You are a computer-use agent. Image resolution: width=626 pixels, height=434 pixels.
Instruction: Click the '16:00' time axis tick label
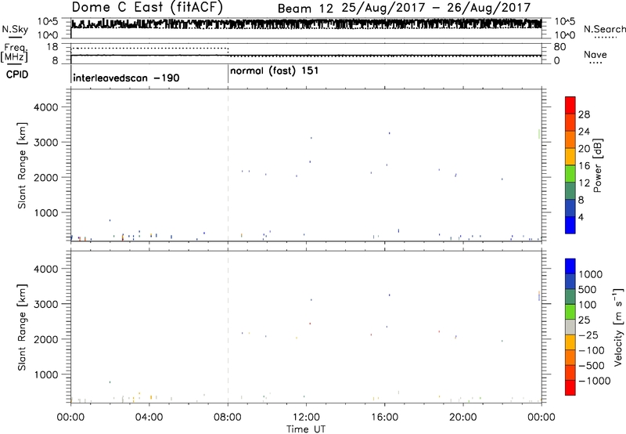pos(384,418)
